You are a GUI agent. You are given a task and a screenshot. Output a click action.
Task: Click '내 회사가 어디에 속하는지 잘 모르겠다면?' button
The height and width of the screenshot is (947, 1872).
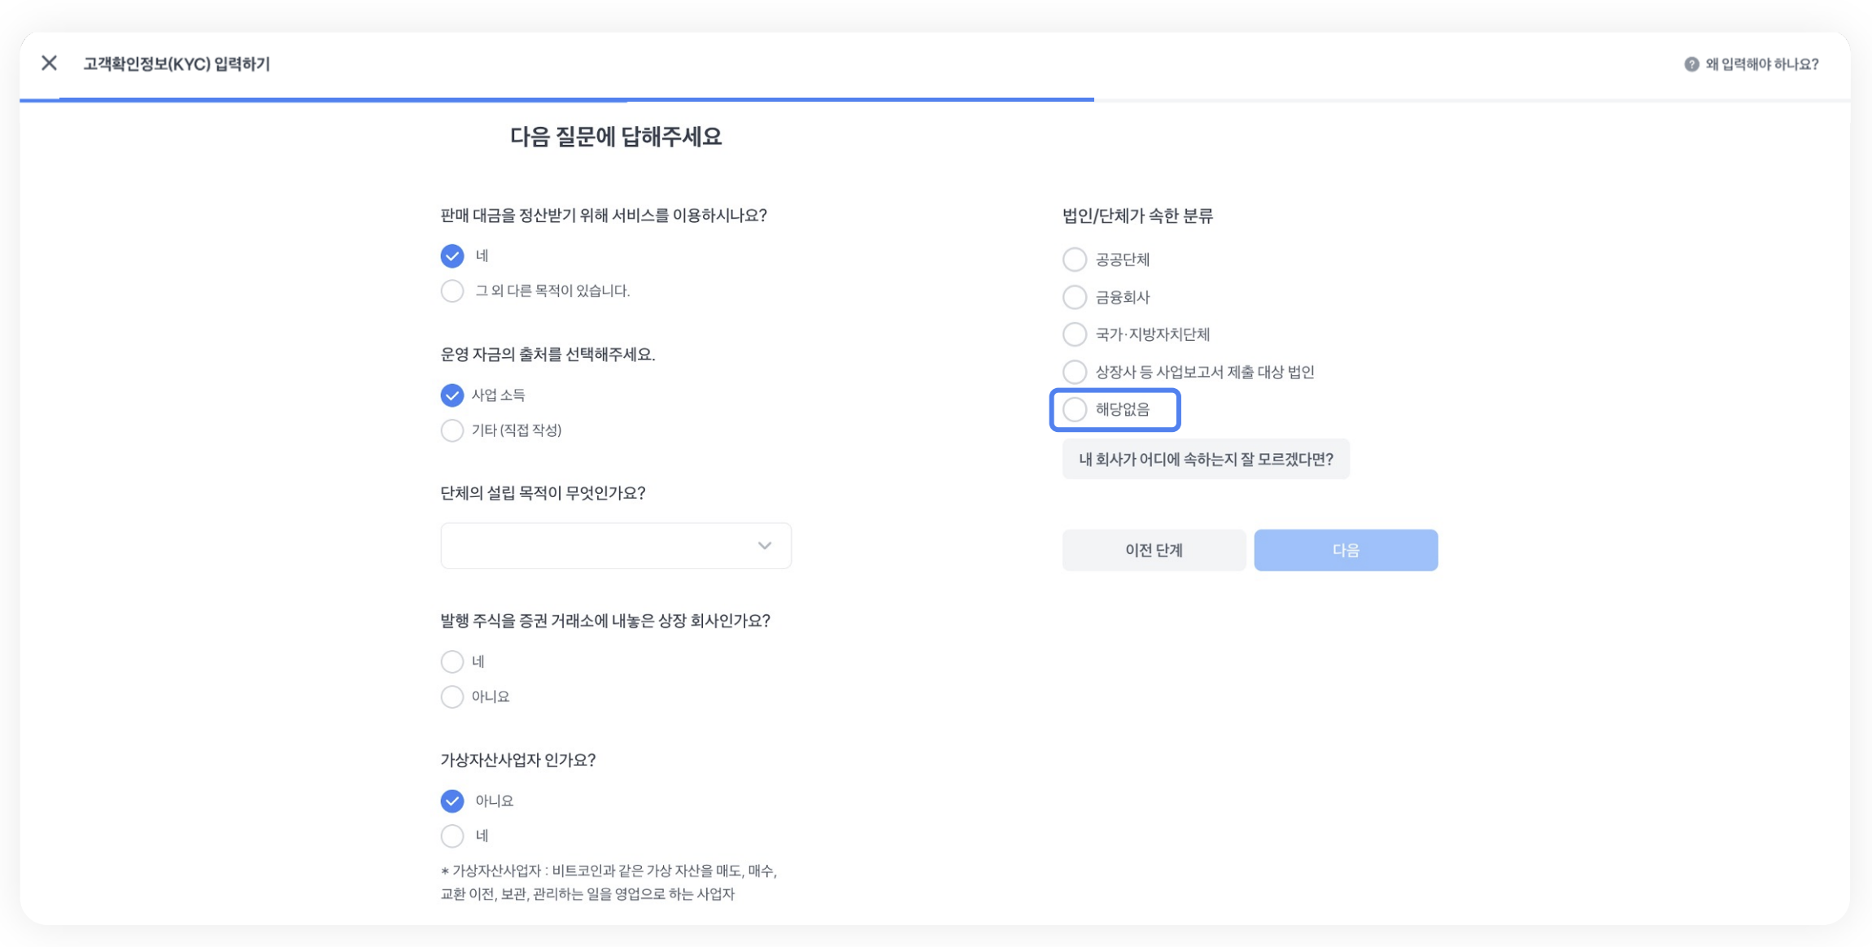point(1206,459)
